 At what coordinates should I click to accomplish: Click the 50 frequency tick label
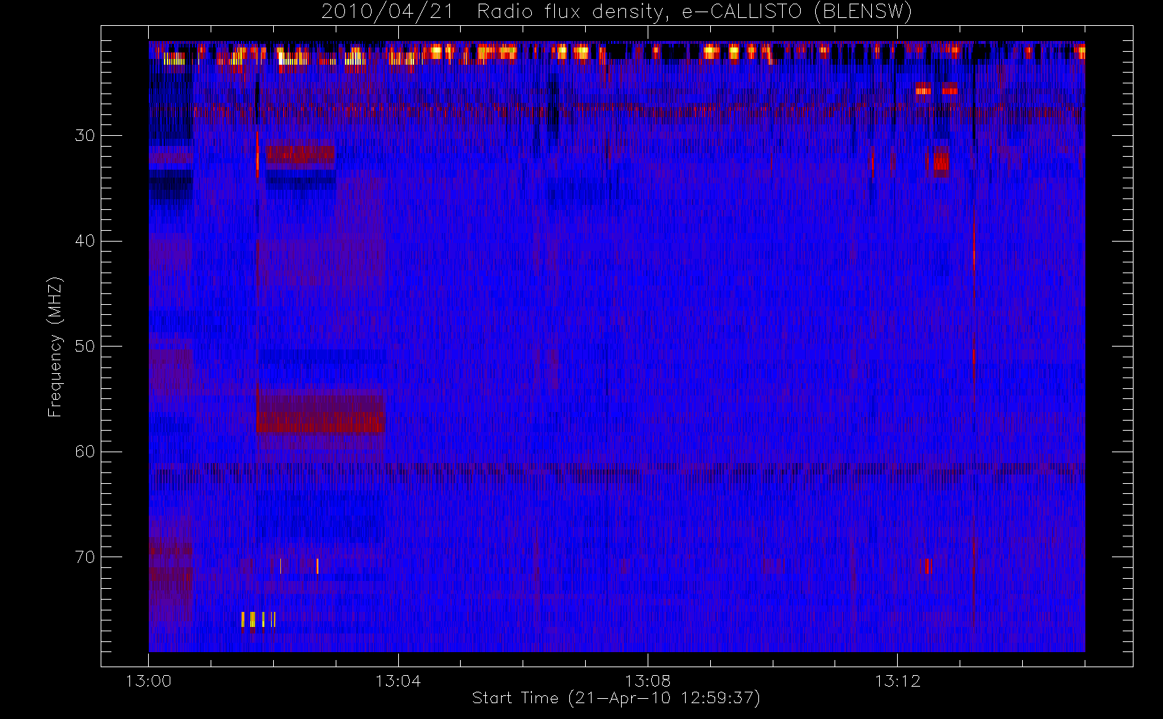[x=85, y=346]
